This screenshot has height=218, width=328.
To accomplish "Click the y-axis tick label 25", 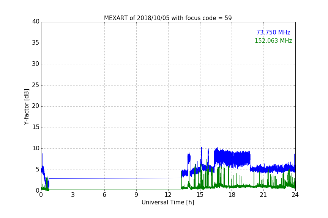I will pyautogui.click(x=36, y=85).
